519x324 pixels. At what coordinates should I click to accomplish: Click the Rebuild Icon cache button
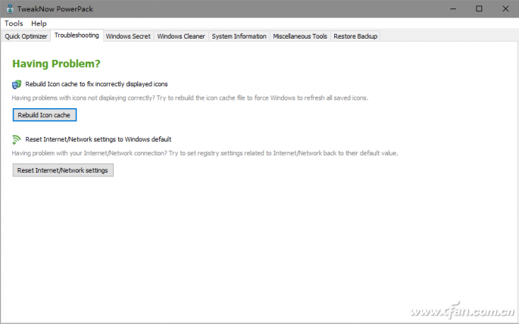tap(45, 115)
